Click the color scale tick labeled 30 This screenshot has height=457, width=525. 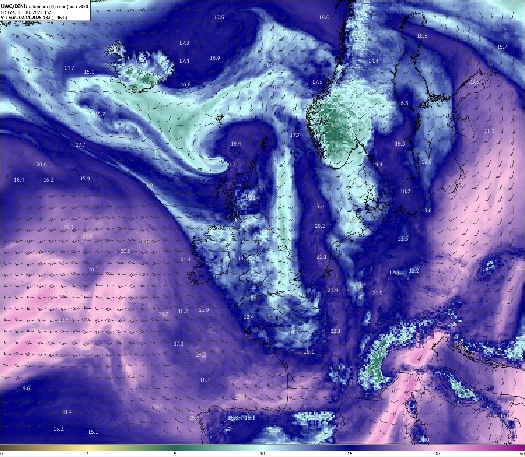coord(437,454)
